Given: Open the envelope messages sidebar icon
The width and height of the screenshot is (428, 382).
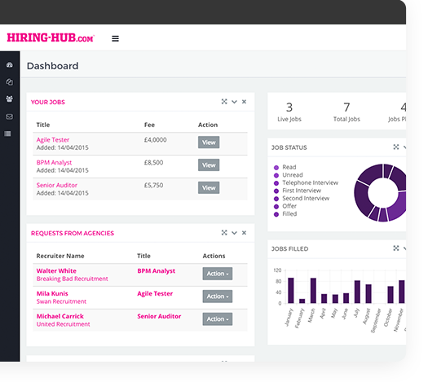Looking at the screenshot, I should click(9, 116).
